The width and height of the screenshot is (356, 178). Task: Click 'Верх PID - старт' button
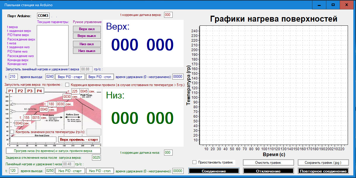point(70,77)
